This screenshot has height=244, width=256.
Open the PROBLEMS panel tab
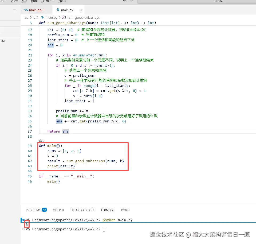pos(33,210)
